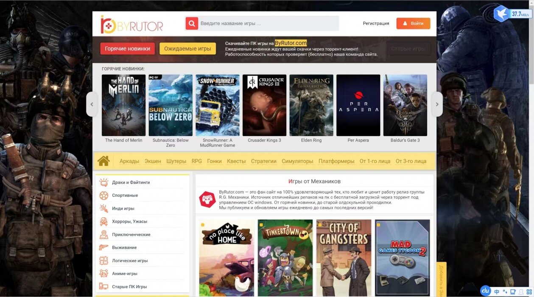Open the Tinkertown game card
Viewport: 534px width, 297px height.
point(285,258)
